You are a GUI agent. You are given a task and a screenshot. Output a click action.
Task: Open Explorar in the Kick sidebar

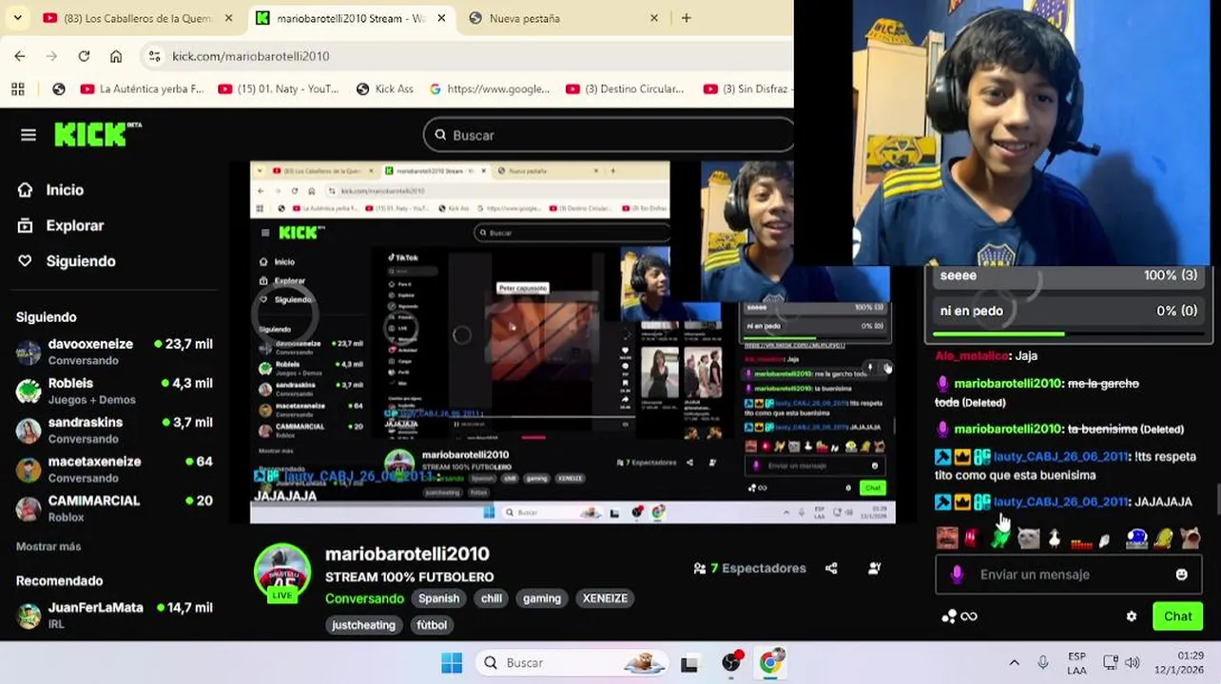(x=61, y=225)
